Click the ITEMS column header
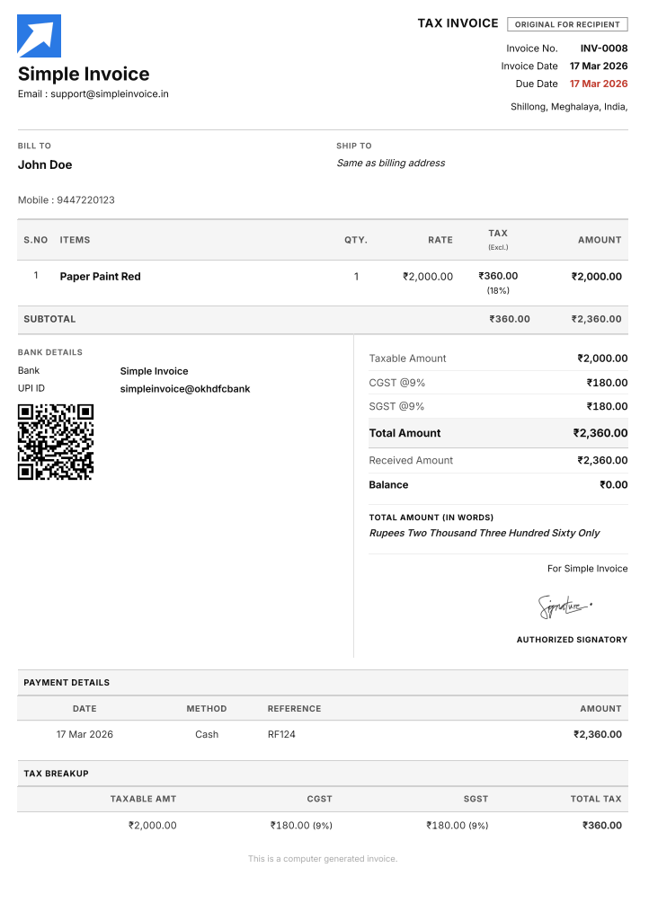 (x=75, y=240)
